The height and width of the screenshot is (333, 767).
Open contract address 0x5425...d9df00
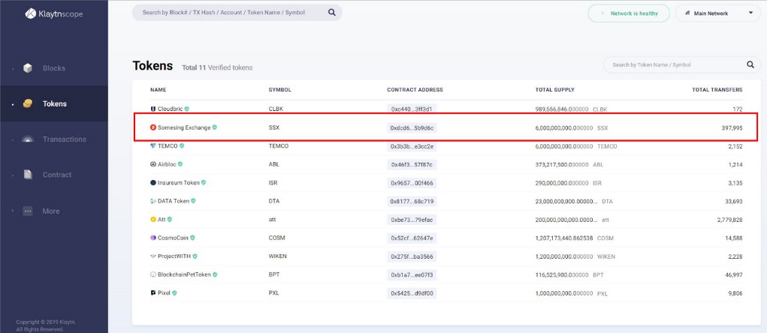tap(412, 293)
